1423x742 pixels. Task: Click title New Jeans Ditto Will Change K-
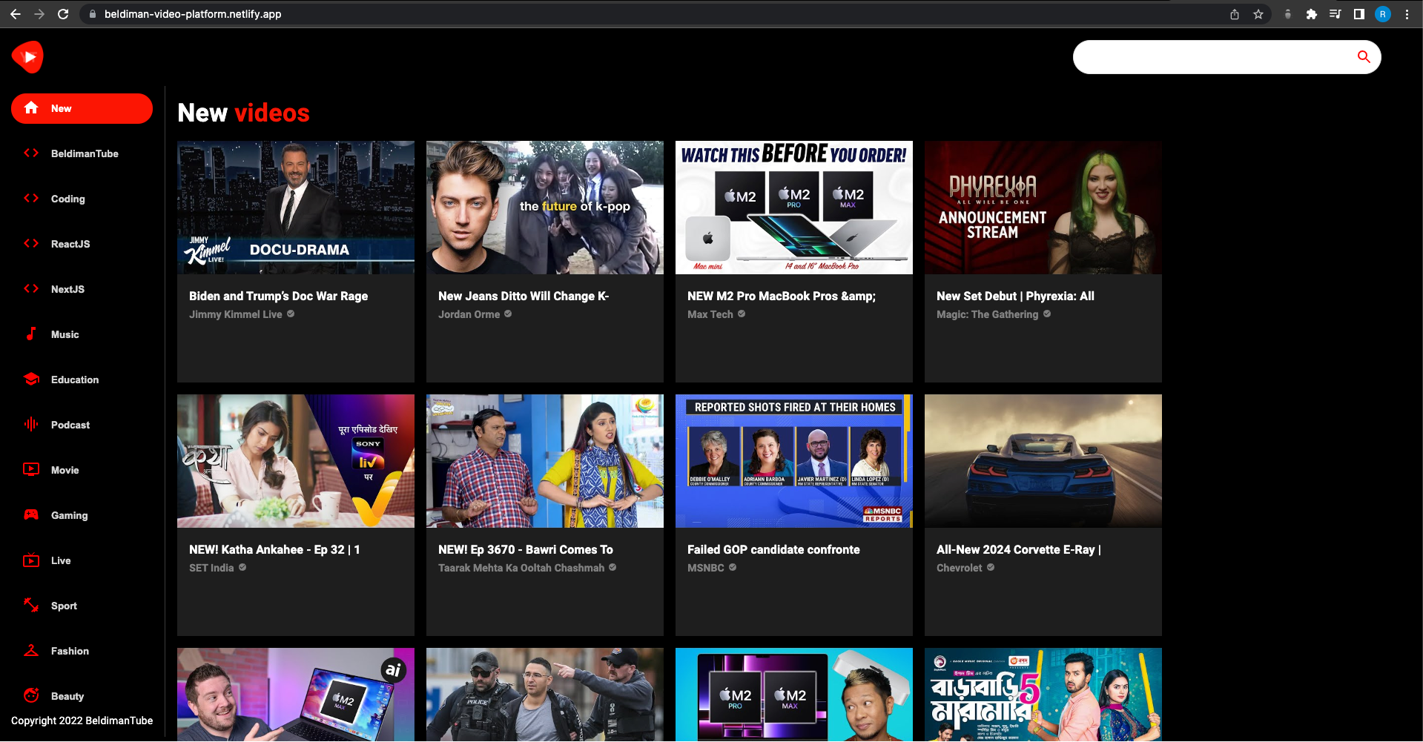point(524,296)
